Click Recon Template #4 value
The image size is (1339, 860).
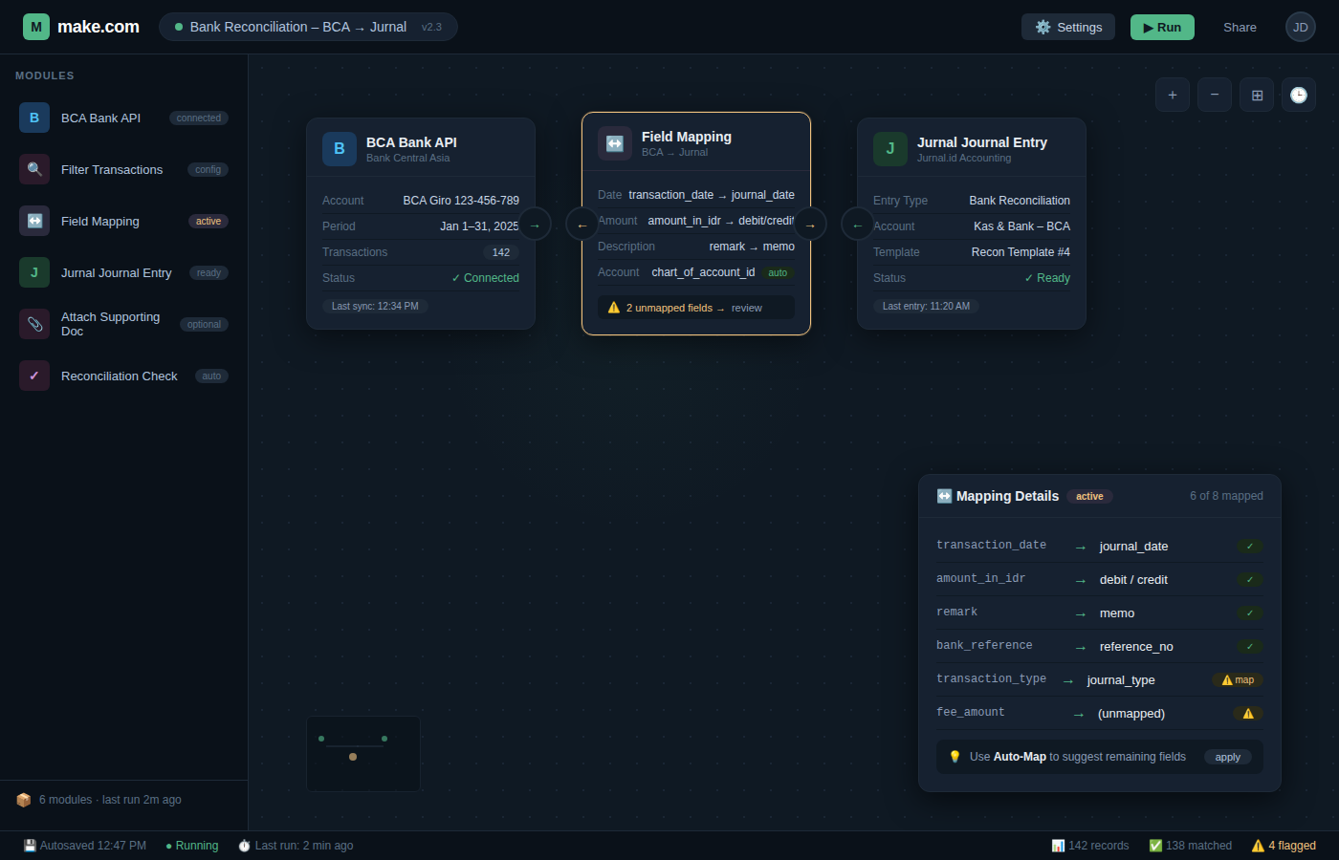tap(1021, 252)
